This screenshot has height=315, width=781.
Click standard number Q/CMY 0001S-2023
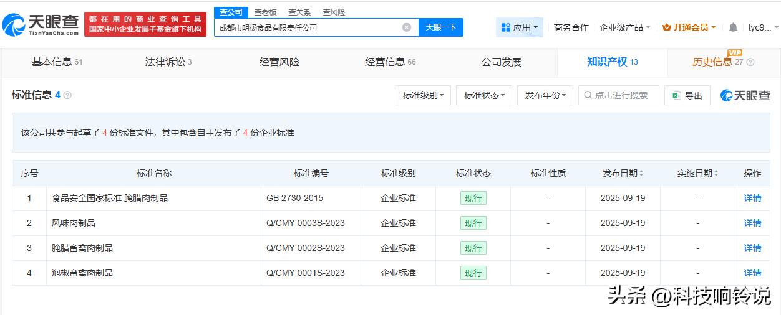tap(306, 273)
